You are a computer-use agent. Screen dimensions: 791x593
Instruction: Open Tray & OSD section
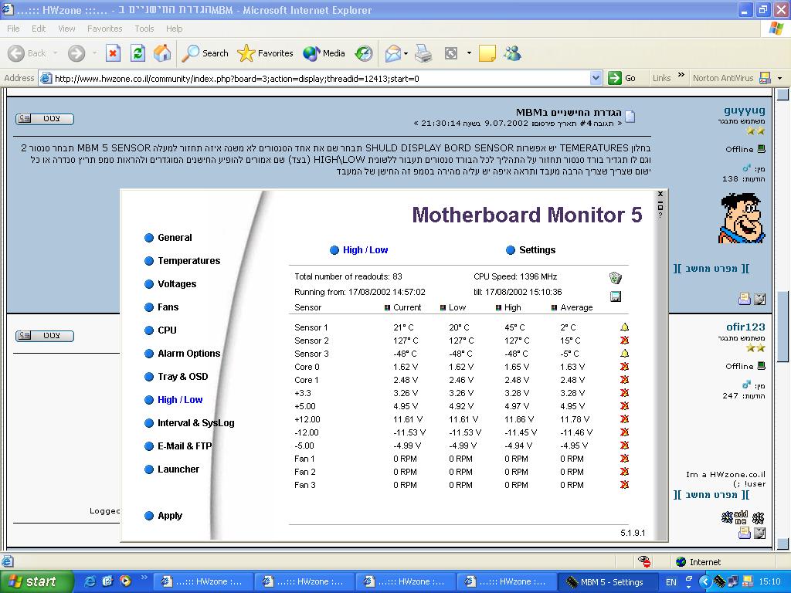coord(176,377)
